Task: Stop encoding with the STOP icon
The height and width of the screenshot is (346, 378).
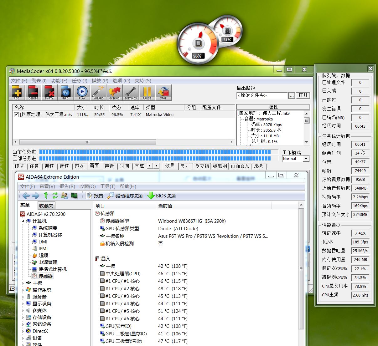Action: (163, 93)
